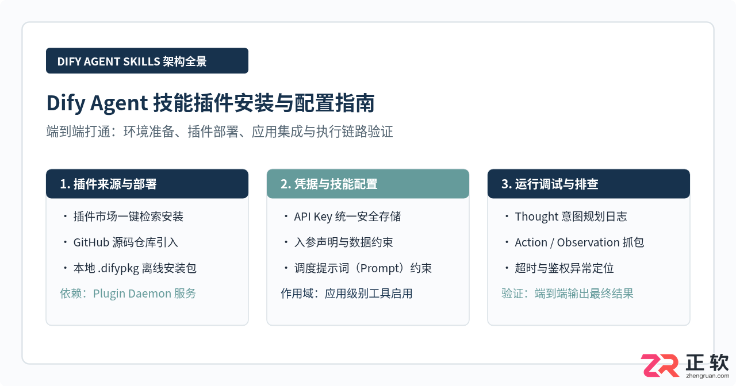Screen dimensions: 736x386
Task: Select the header 3. 运行调试与排查
Action: [589, 184]
